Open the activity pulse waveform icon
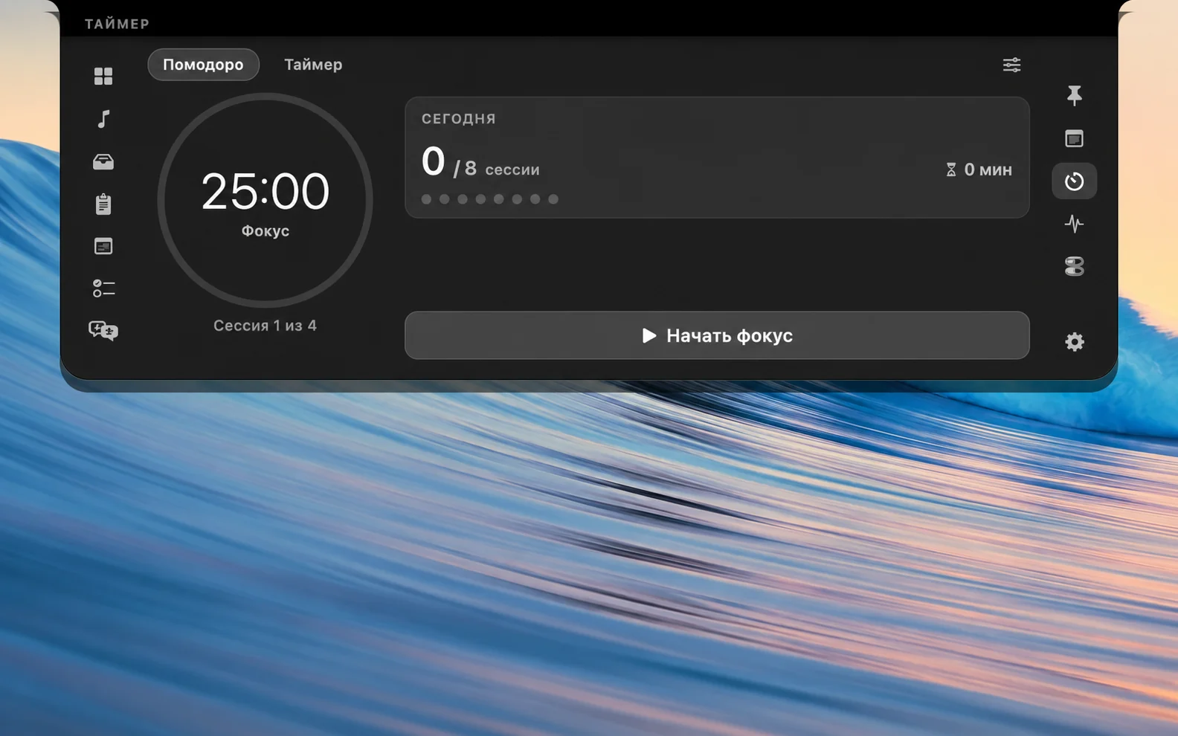This screenshot has width=1178, height=736. (1074, 223)
